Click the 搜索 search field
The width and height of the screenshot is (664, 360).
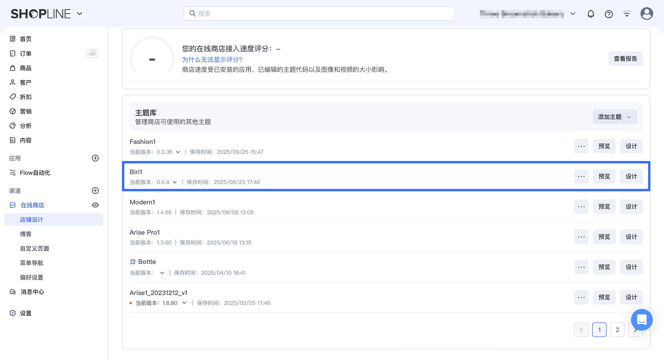[319, 14]
